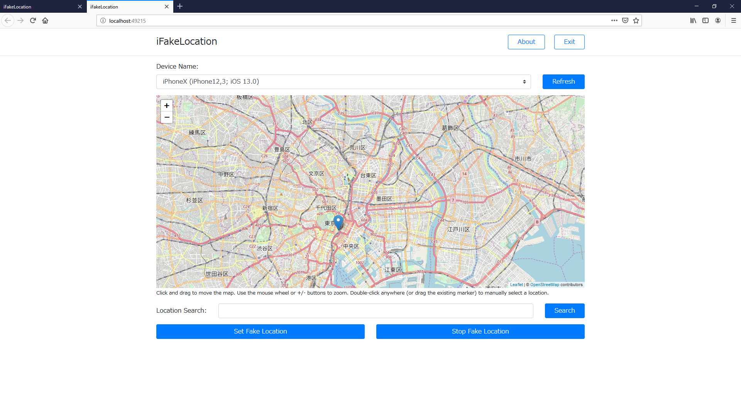This screenshot has height=401, width=741.
Task: Bookmark this page with star icon
Action: pos(636,20)
